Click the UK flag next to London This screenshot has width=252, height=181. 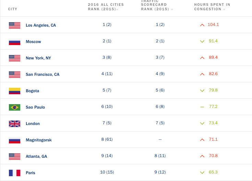14,124
